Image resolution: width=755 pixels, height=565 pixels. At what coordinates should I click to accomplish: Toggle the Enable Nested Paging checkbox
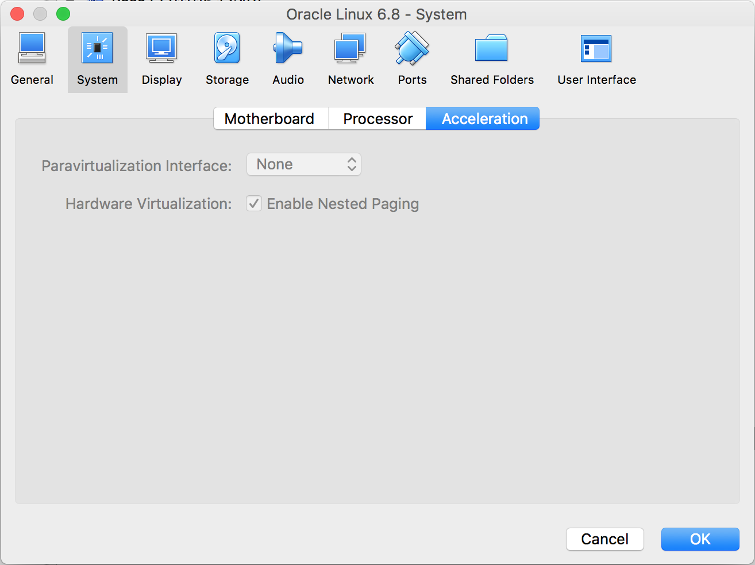tap(253, 203)
